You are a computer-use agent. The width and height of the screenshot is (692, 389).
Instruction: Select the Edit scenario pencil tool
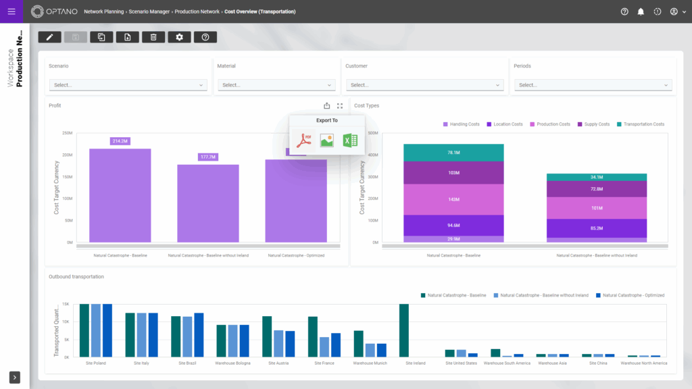click(49, 37)
